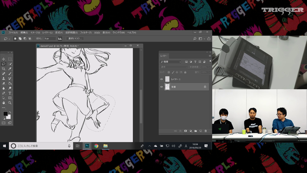Open the workspace switcher dropdown
The image size is (307, 173).
coord(201,38)
